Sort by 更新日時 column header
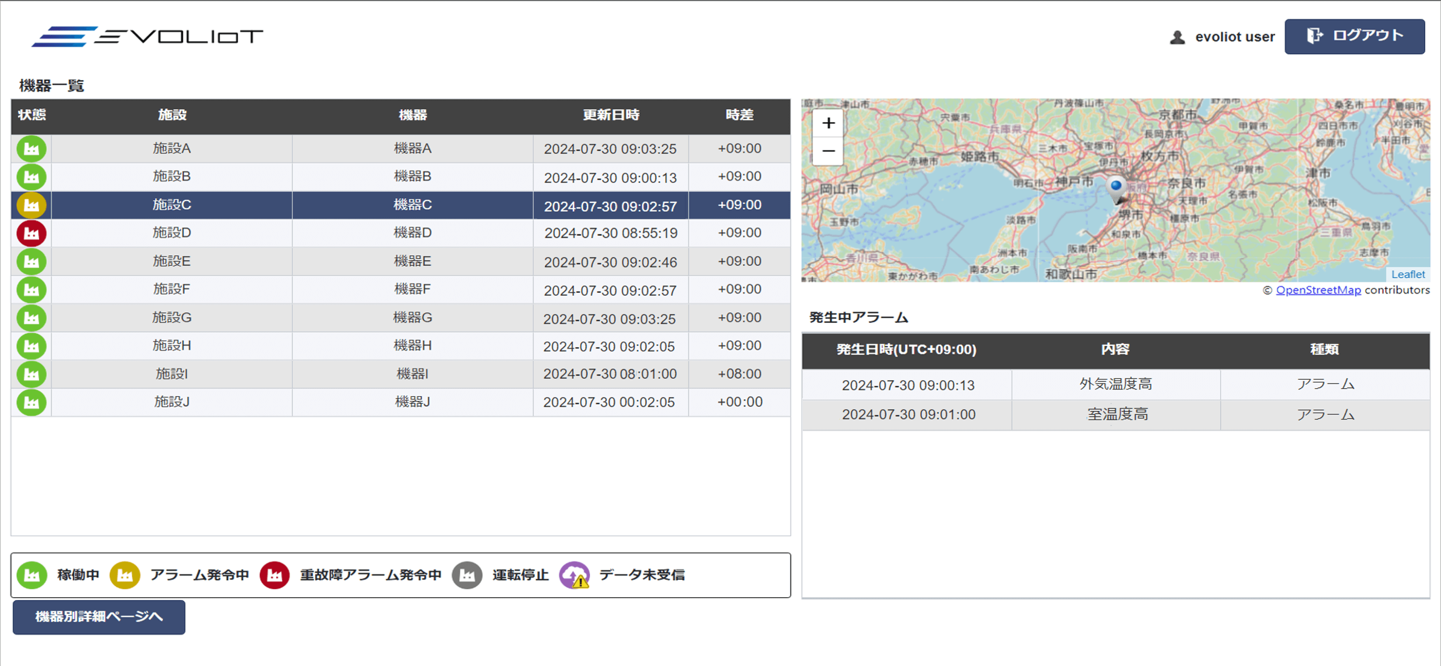 click(x=610, y=115)
